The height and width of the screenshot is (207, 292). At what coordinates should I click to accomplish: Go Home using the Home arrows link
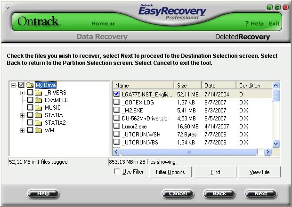[103, 24]
